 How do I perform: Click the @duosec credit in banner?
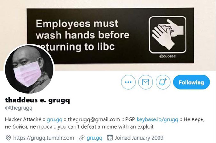[167, 56]
